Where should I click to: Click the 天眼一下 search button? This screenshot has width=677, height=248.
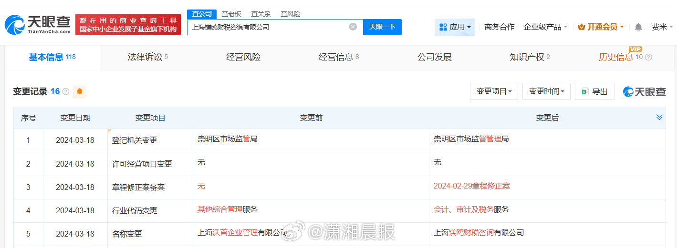[x=382, y=27]
